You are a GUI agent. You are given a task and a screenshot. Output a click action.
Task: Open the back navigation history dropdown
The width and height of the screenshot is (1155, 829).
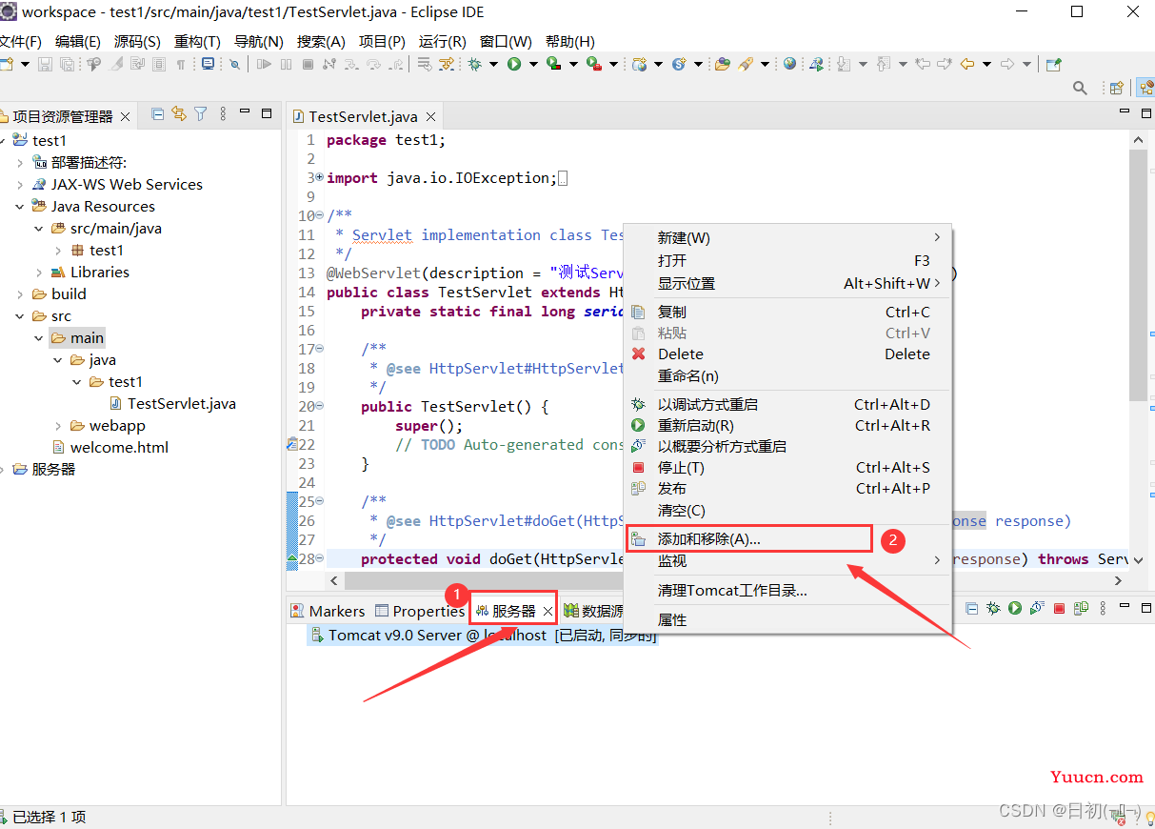[x=986, y=65]
